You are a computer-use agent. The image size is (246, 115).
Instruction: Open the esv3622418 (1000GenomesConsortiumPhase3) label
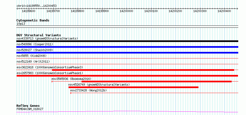50,67
